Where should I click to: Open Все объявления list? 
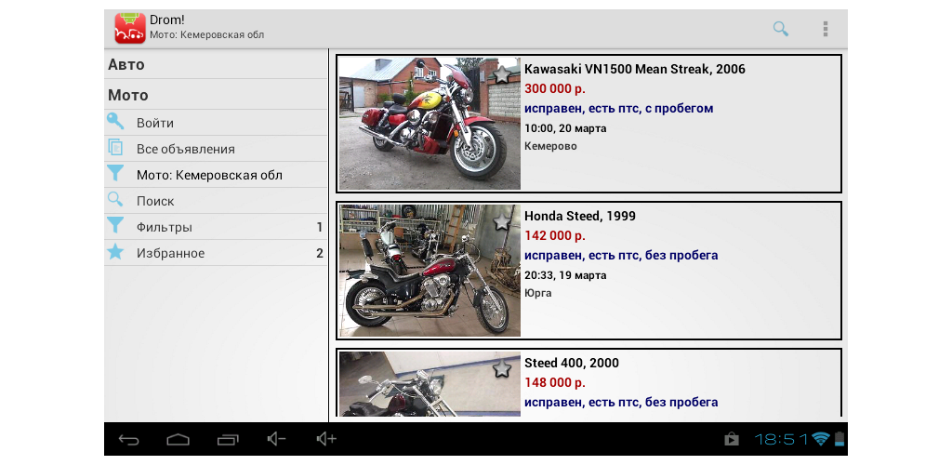[x=216, y=149]
